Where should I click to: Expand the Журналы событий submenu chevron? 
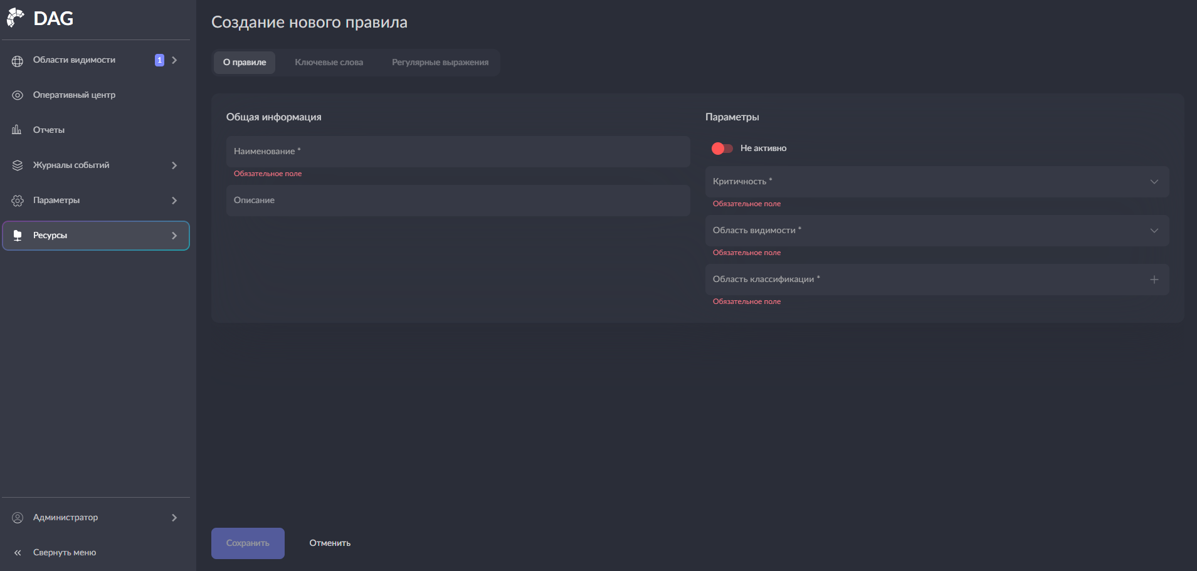174,165
